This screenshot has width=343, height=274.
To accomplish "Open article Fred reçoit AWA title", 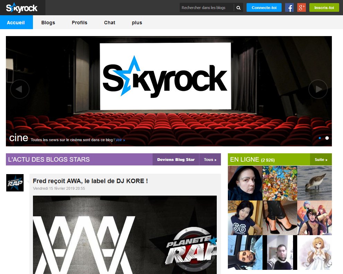I will (x=90, y=181).
